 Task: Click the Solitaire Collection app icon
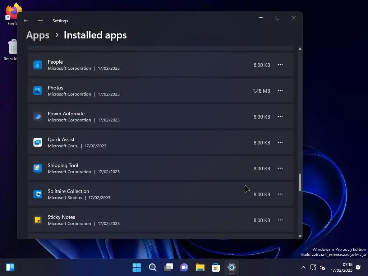37,194
